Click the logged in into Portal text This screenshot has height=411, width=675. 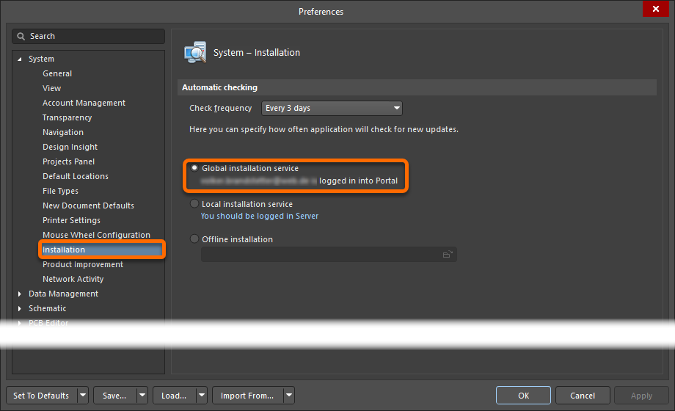358,181
